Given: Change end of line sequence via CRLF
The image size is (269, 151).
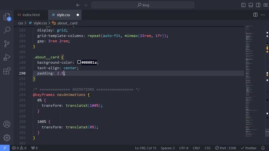Looking at the screenshot, I should (196, 148).
